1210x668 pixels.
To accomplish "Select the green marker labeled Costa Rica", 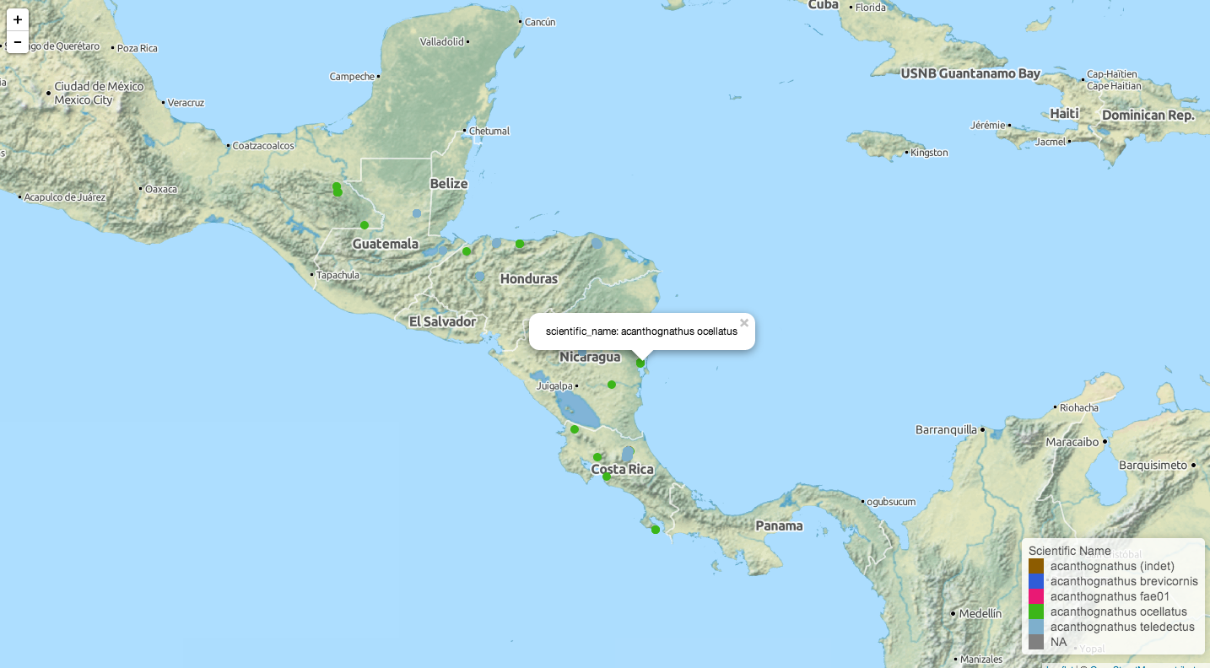I will click(605, 477).
